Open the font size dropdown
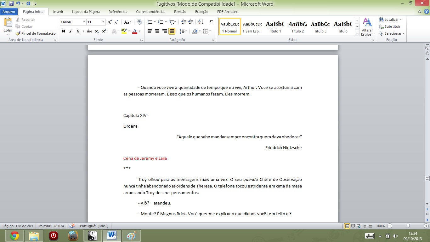The width and height of the screenshot is (430, 242). tap(104, 22)
